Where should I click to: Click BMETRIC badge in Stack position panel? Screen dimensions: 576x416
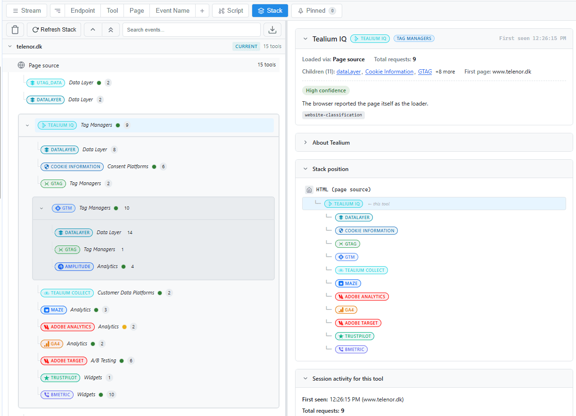(351, 350)
